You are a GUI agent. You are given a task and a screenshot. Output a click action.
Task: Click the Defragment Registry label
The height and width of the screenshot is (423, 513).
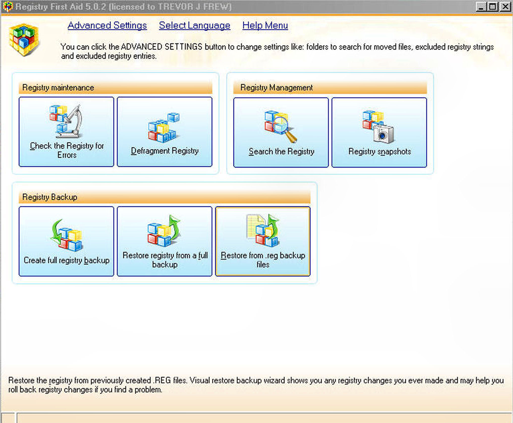tap(165, 151)
